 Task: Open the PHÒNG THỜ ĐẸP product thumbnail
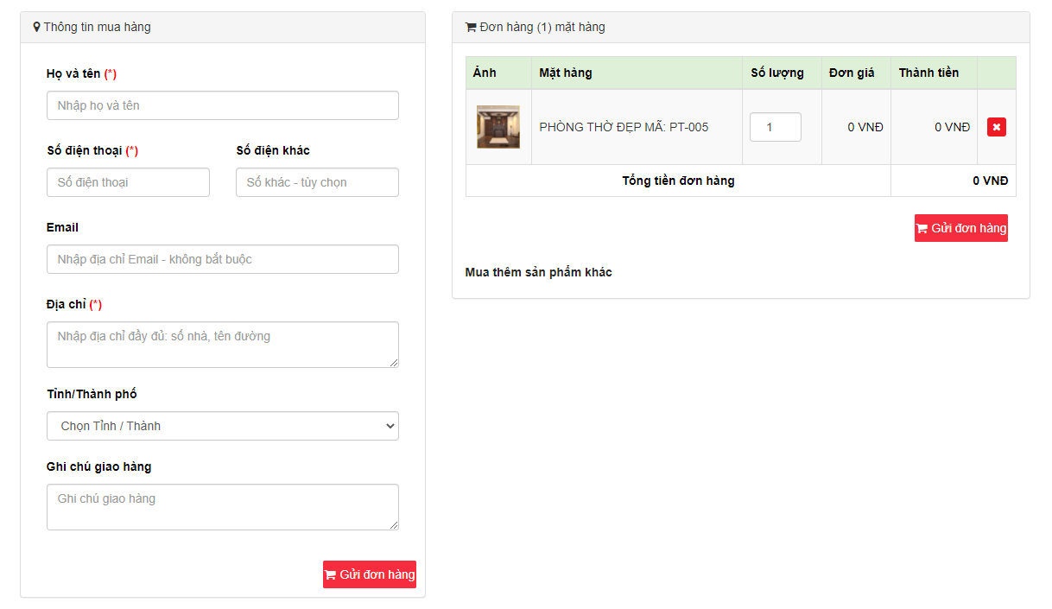(498, 127)
